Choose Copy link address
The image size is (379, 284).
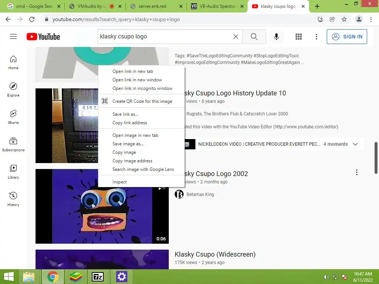tap(141, 123)
